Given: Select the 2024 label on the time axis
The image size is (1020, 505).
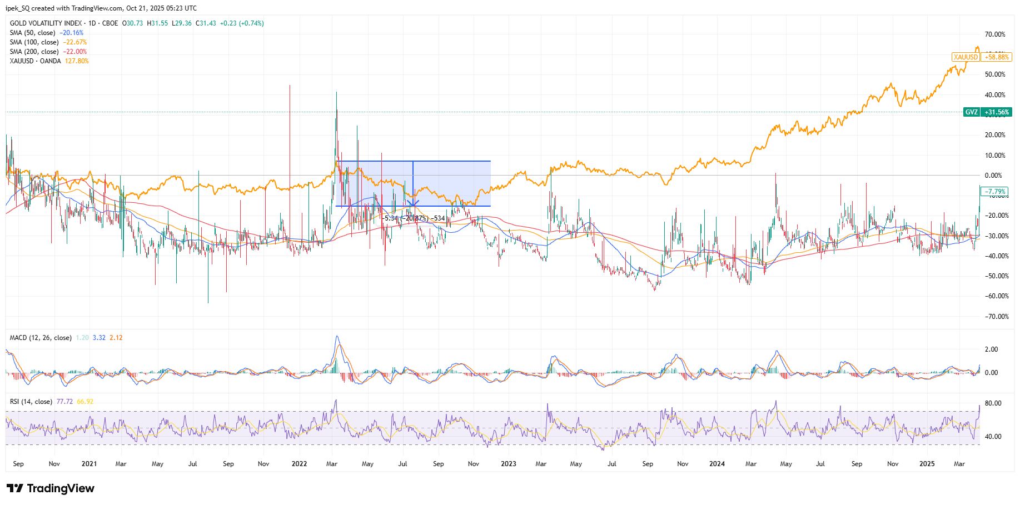Looking at the screenshot, I should [x=717, y=463].
